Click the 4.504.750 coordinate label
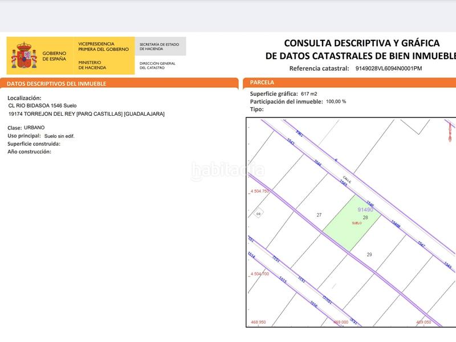The height and width of the screenshot is (342, 456). coord(259,192)
